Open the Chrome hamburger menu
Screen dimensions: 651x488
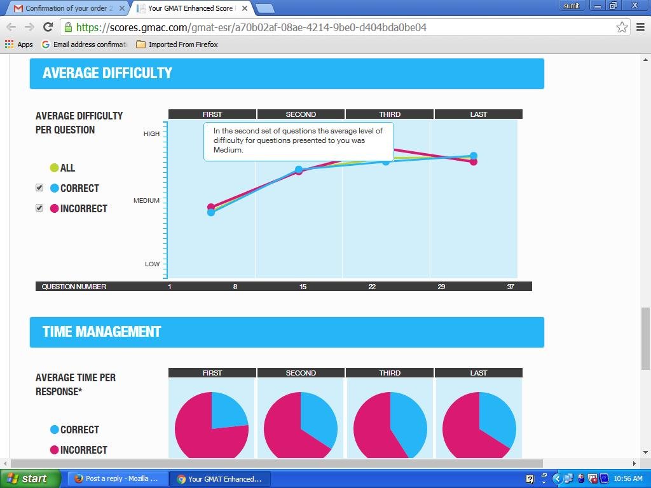point(640,27)
